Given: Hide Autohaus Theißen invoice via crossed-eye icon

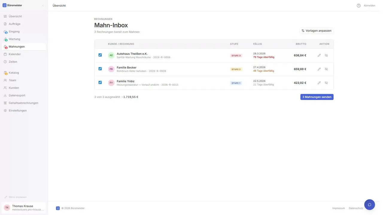Looking at the screenshot, I should (326, 55).
